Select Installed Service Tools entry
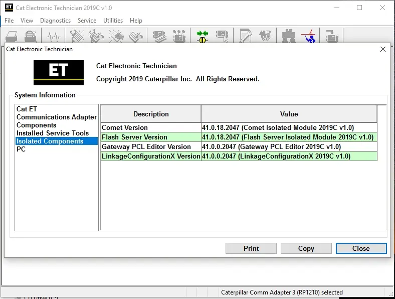The width and height of the screenshot is (395, 299). (53, 133)
